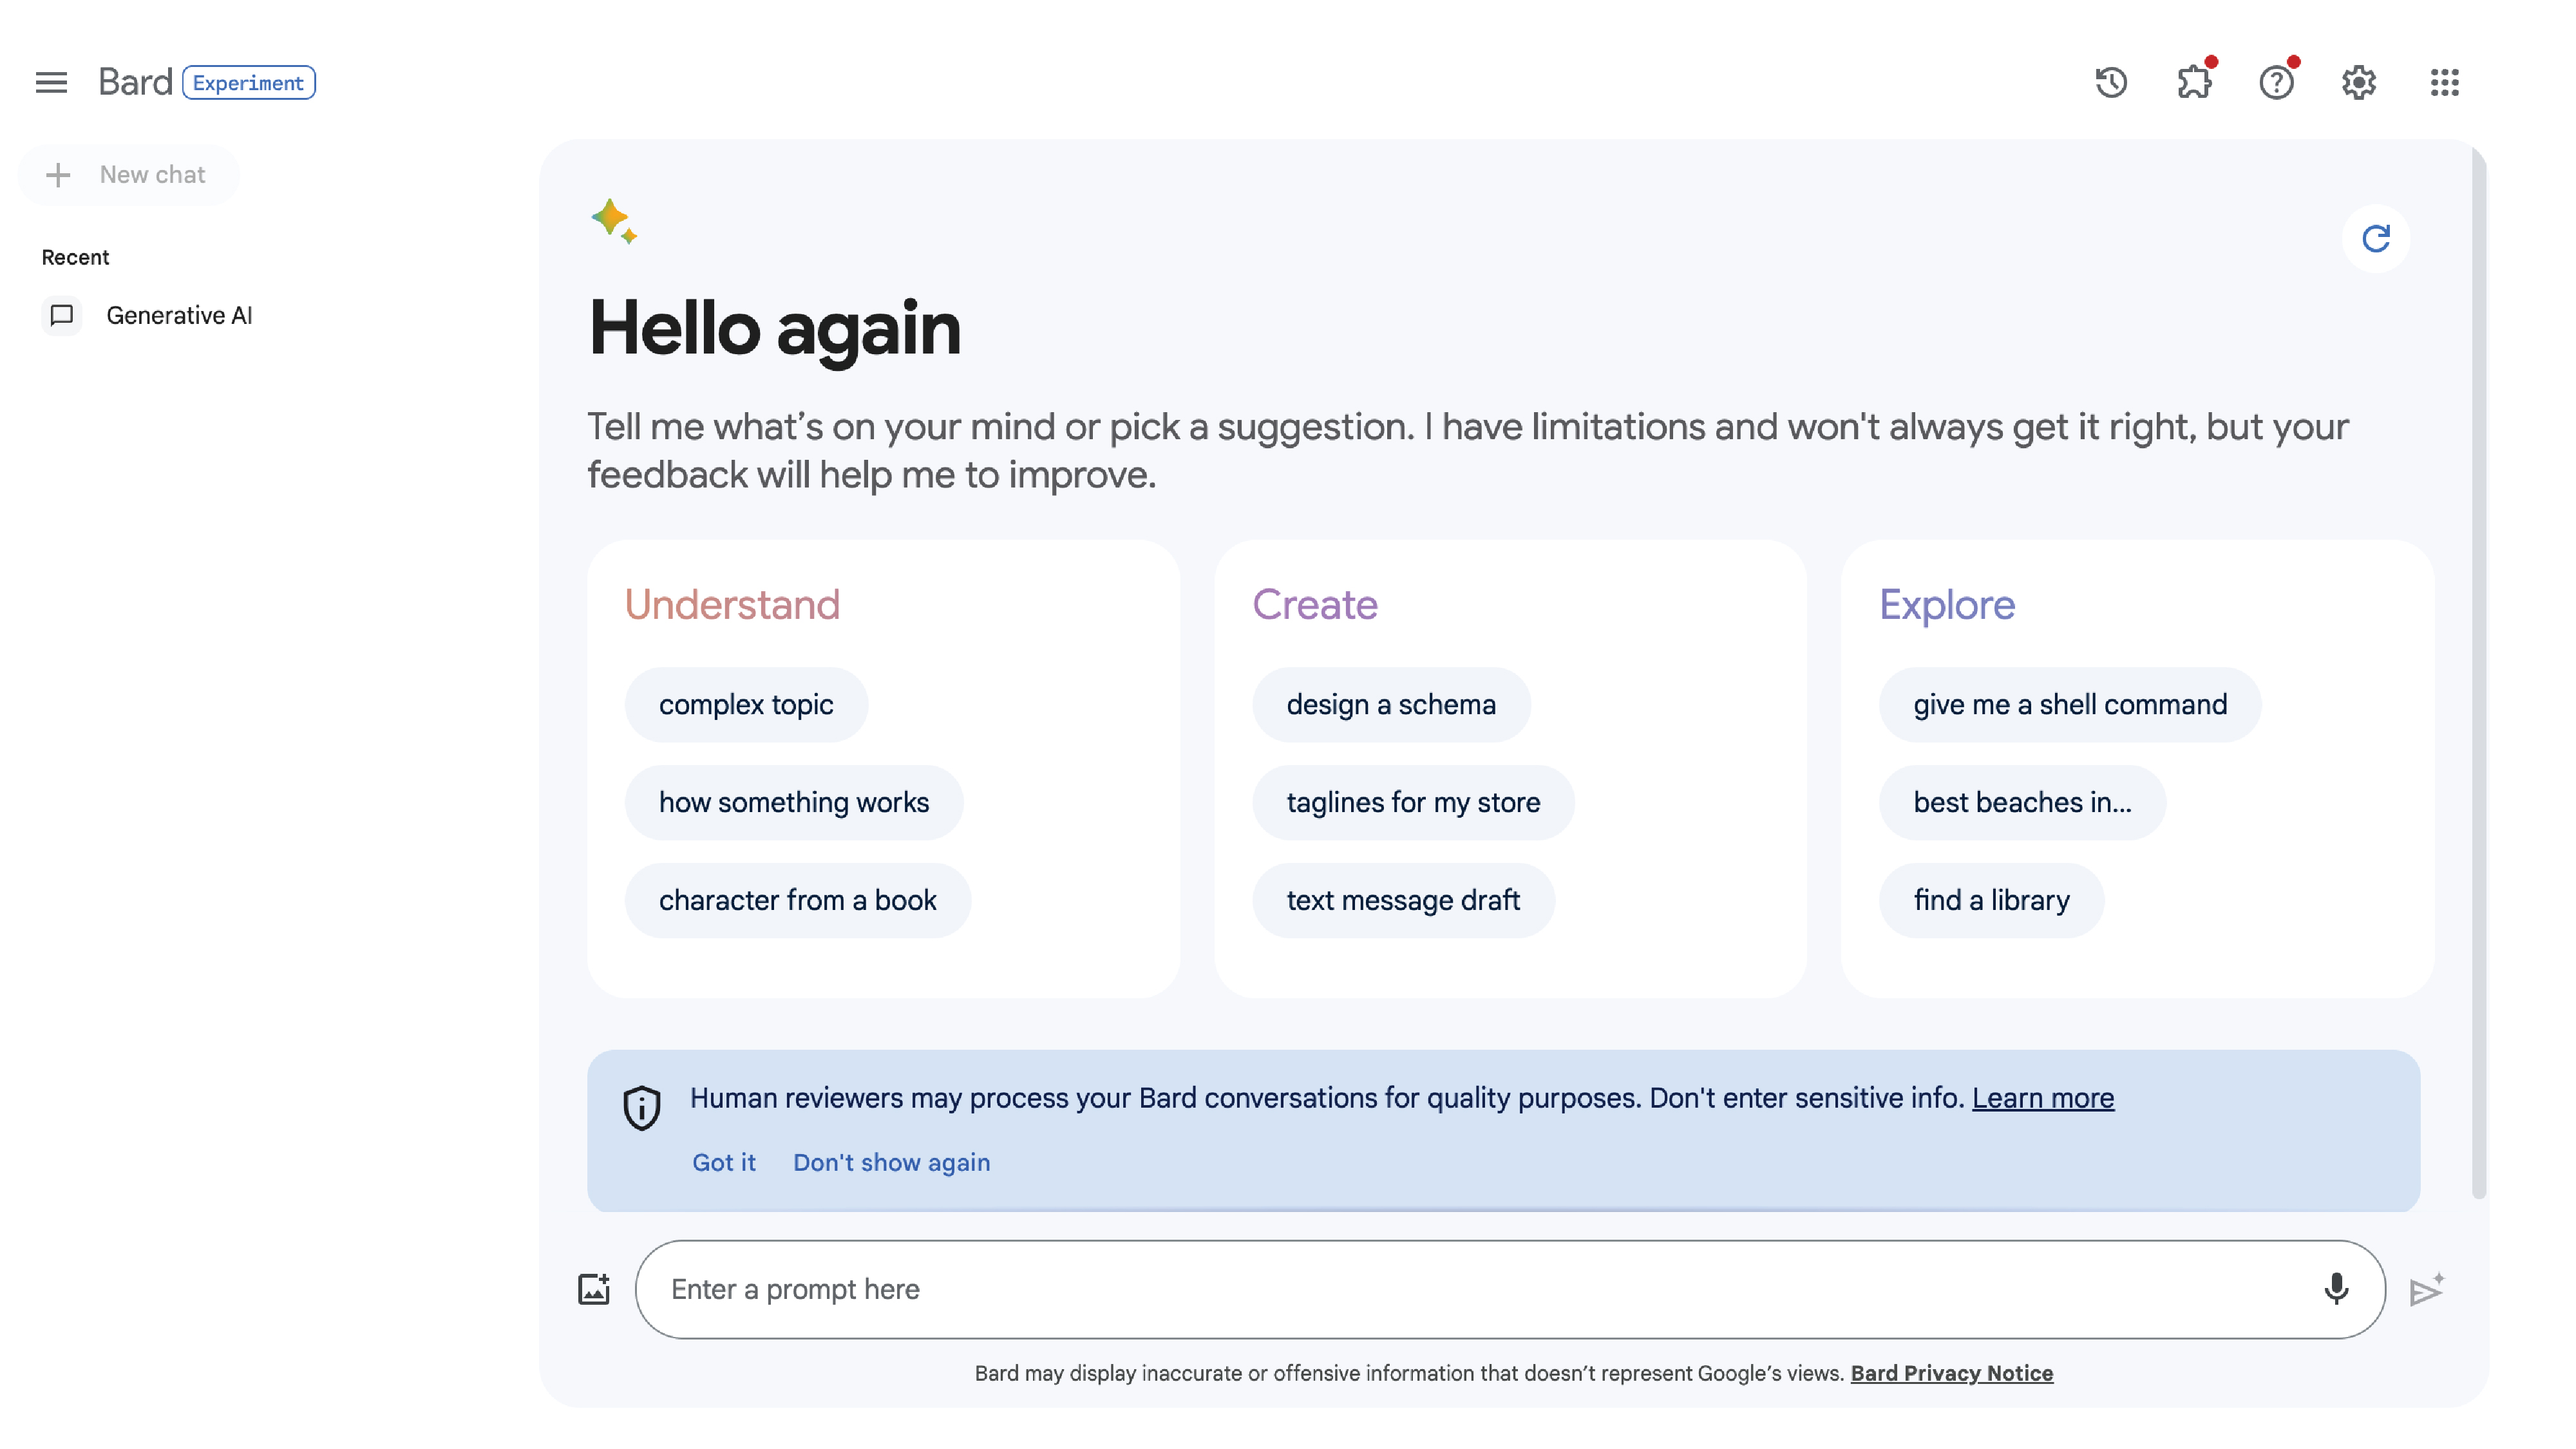Select the find a library suggestion
Viewport: 2576px width, 1449px height.
pyautogui.click(x=1991, y=900)
